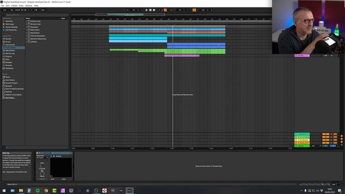Open Packs under Places
This screenshot has height=194, width=345.
8,77
